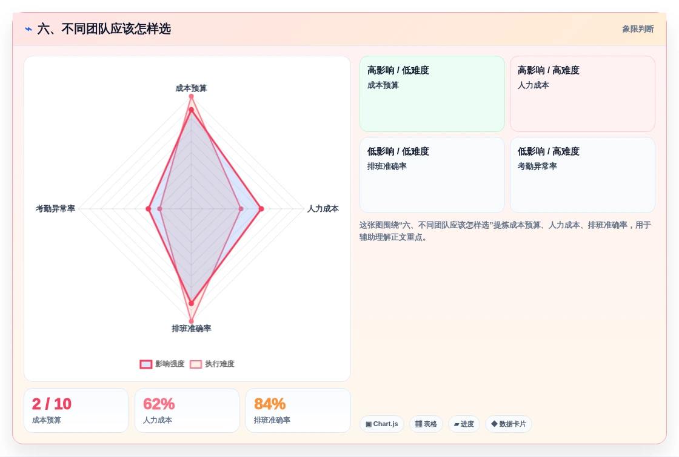Click the 执行难度 data point at chart top
Screen dimensions: 679x457
191,96
